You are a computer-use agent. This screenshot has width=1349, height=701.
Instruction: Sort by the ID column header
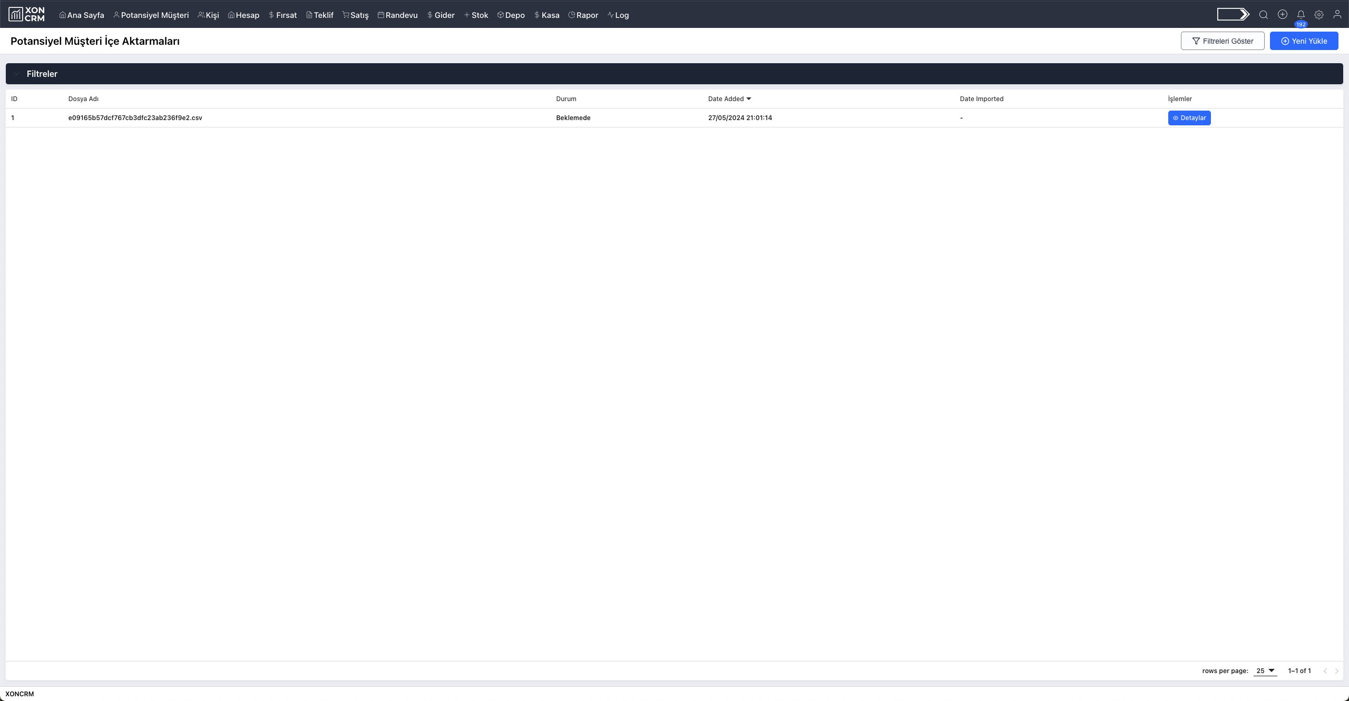14,99
